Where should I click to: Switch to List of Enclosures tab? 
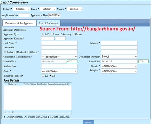(x=48, y=23)
